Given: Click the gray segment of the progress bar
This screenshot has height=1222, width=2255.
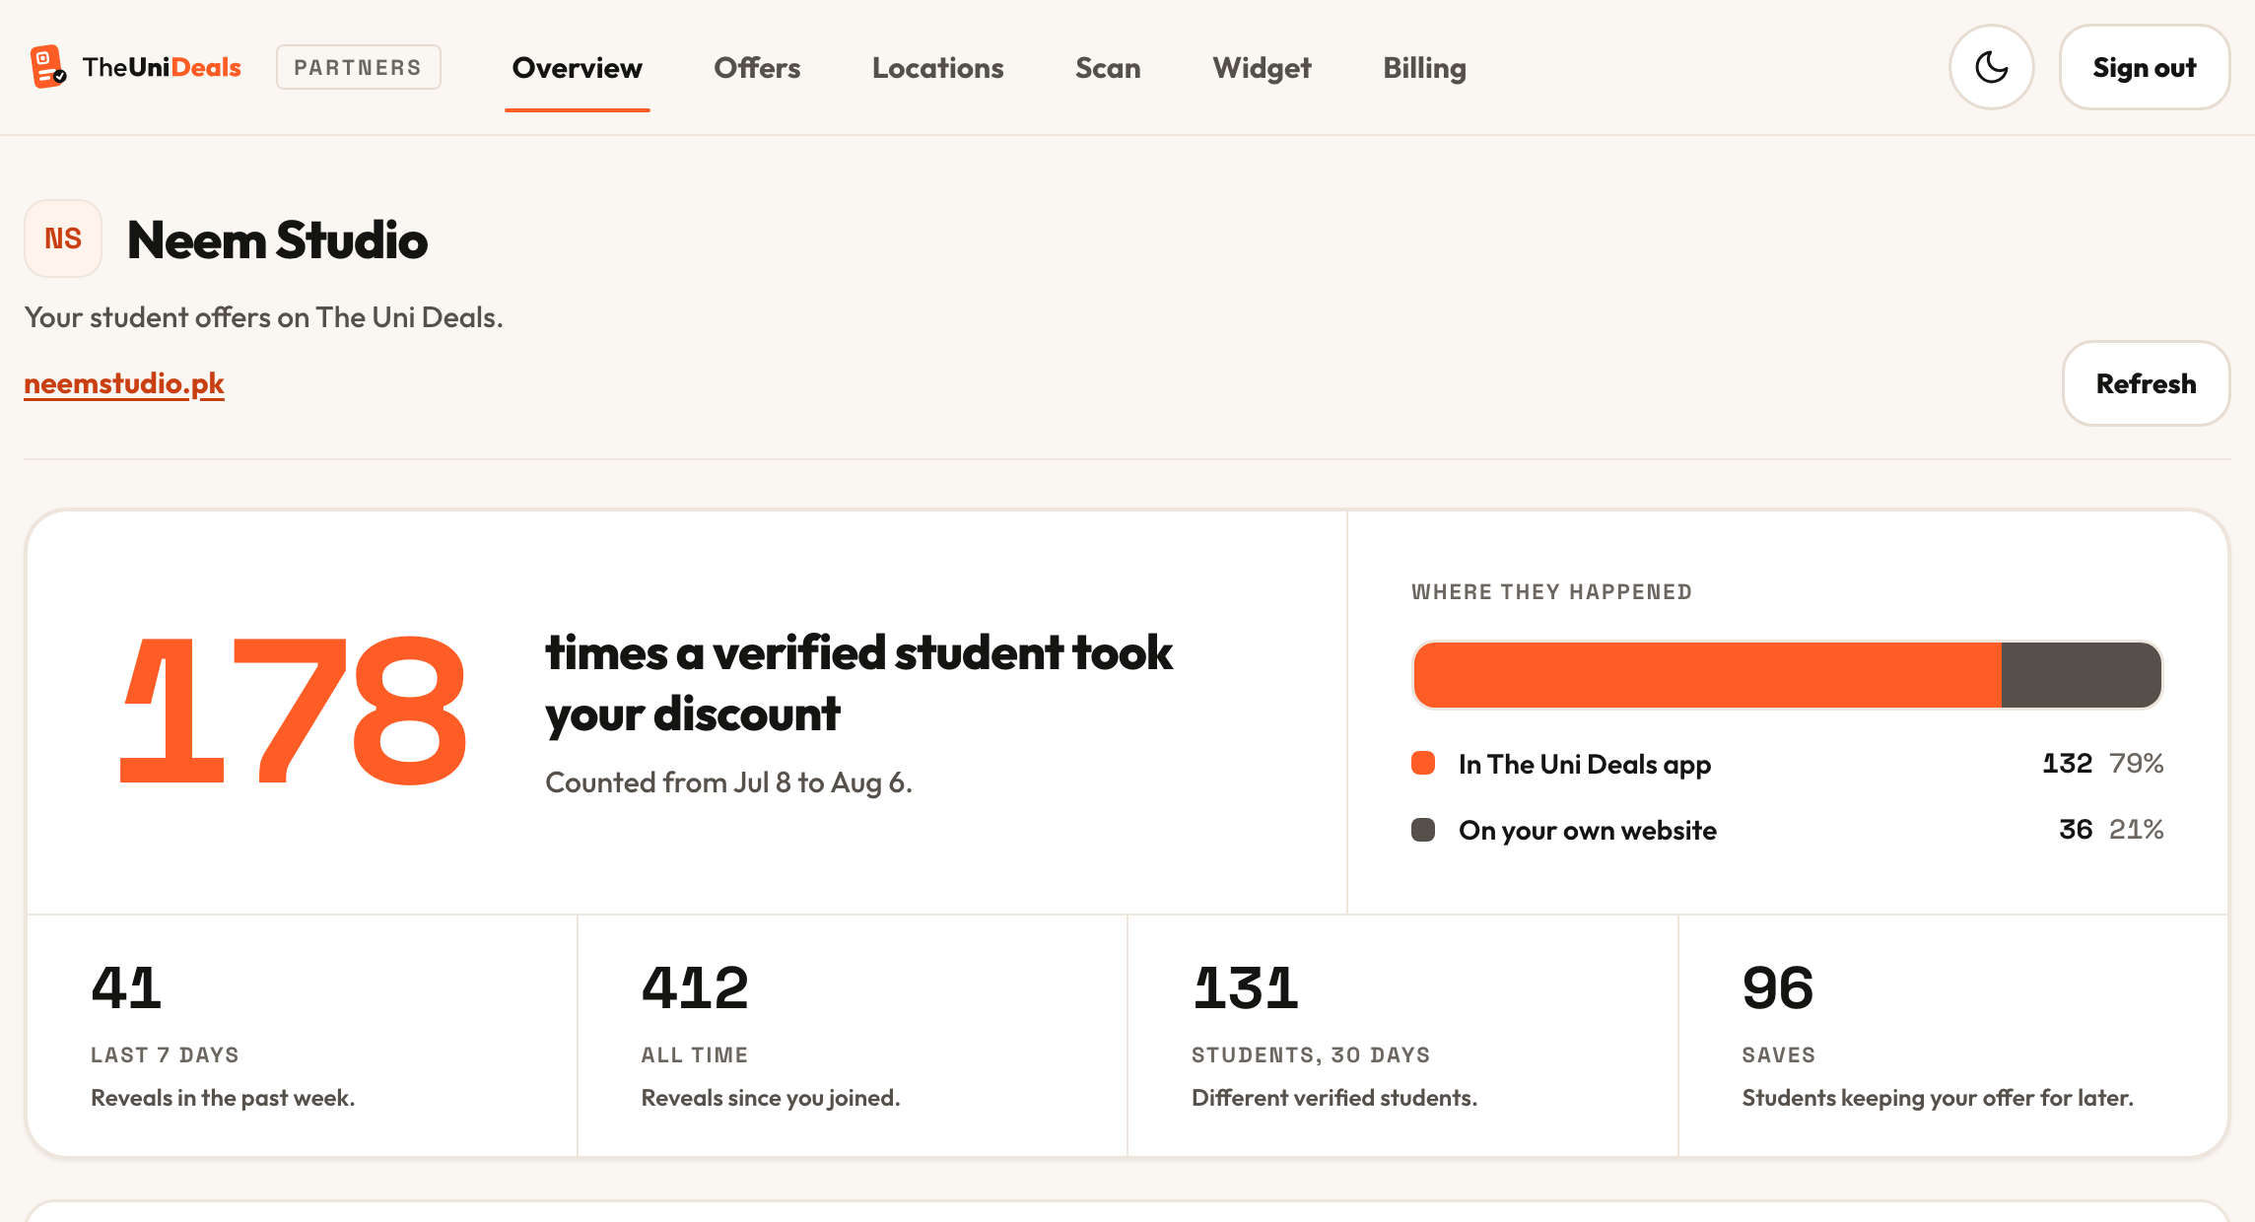Looking at the screenshot, I should pos(2082,675).
